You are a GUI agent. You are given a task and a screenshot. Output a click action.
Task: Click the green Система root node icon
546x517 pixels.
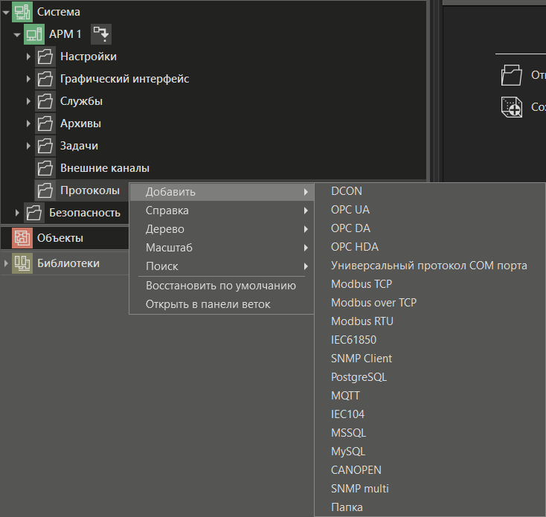click(x=22, y=12)
